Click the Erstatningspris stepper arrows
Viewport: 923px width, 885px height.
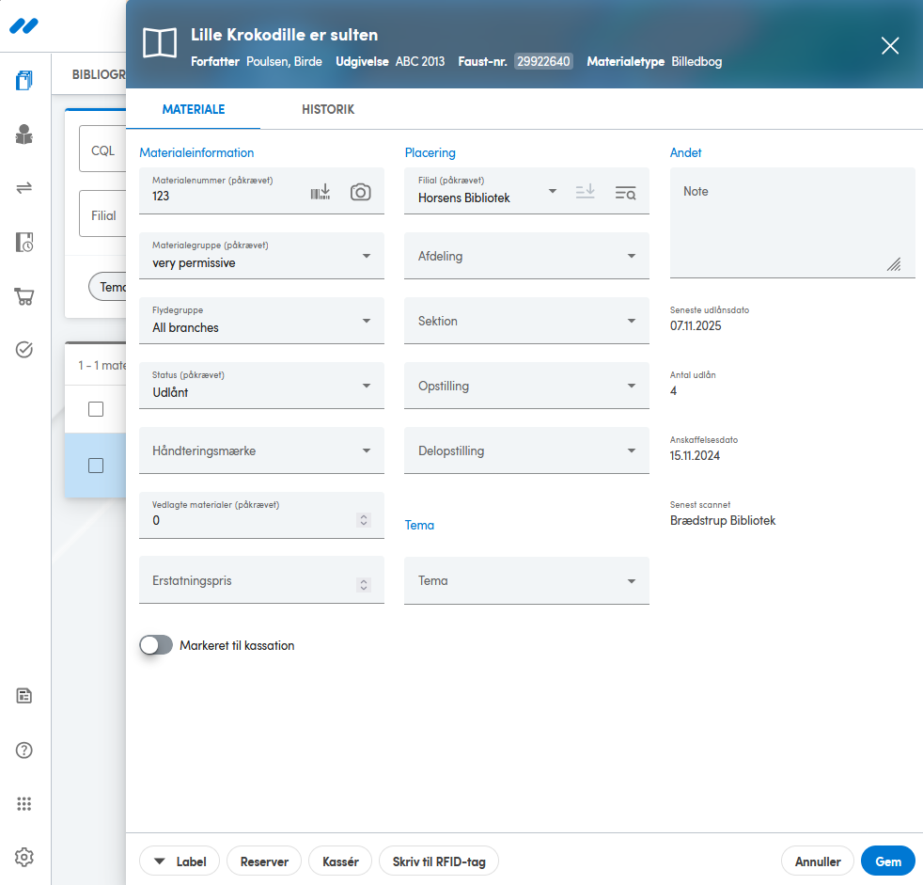pos(364,585)
